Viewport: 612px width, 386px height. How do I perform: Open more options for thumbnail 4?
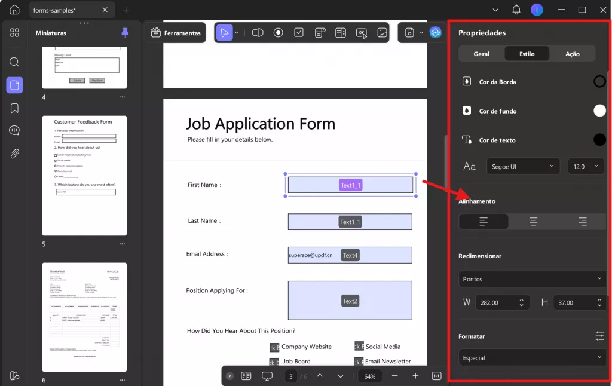coord(122,97)
